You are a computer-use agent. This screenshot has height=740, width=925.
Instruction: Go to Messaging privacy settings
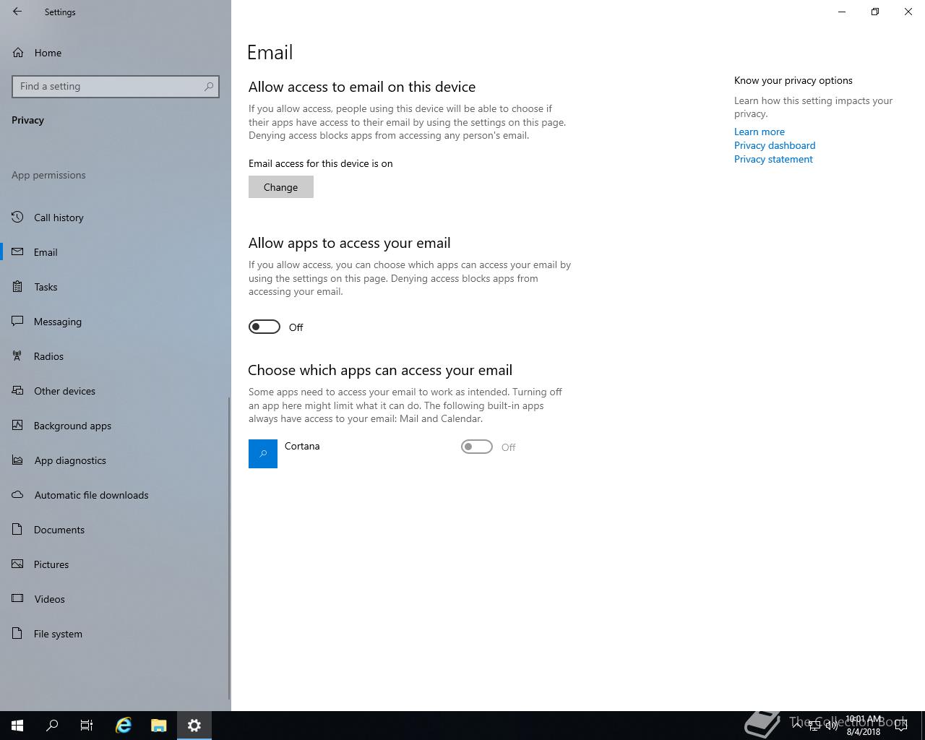click(116, 322)
